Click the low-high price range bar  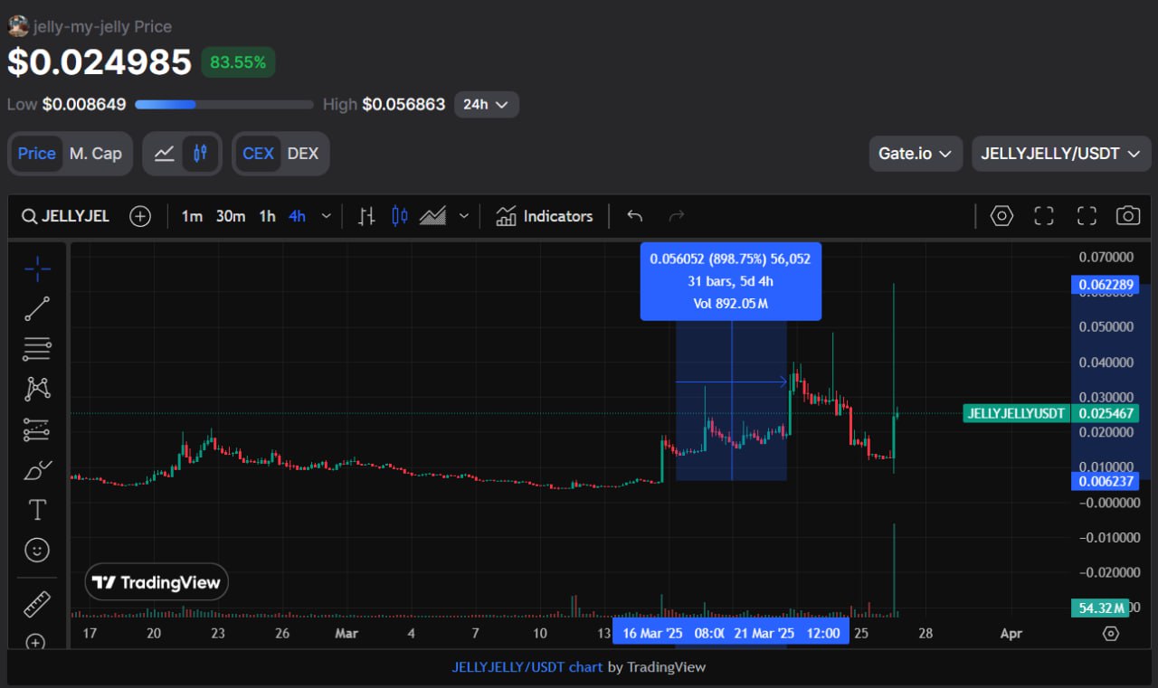coord(224,105)
